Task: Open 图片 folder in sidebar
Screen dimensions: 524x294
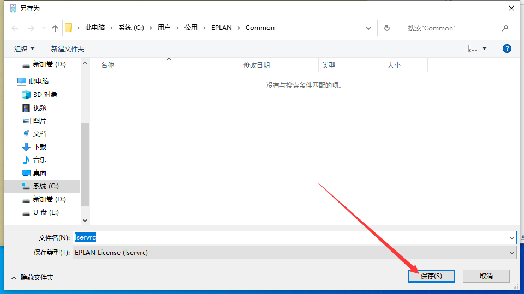Action: [x=39, y=121]
